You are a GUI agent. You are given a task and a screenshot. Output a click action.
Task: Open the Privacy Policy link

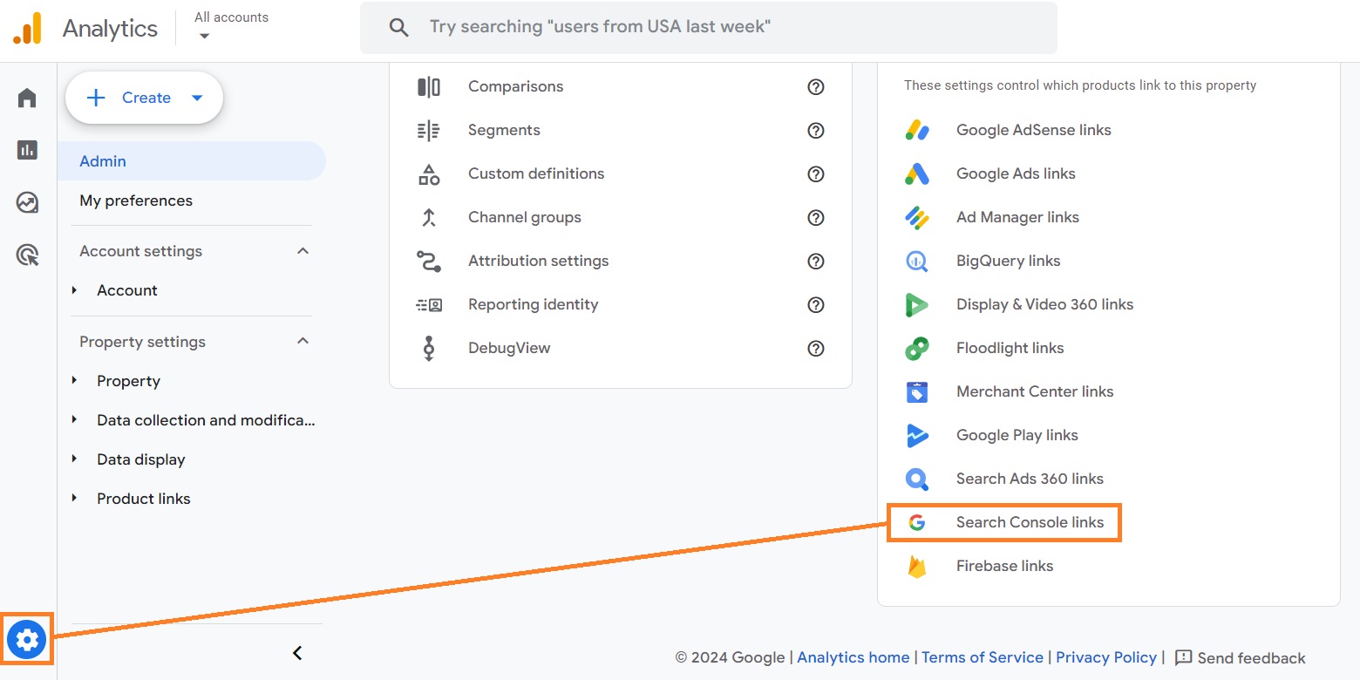click(x=1105, y=657)
